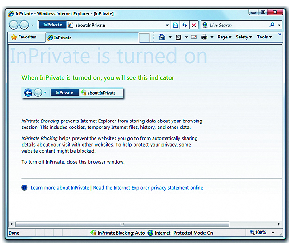Open the Page menu
The image size is (293, 249).
click(x=224, y=37)
